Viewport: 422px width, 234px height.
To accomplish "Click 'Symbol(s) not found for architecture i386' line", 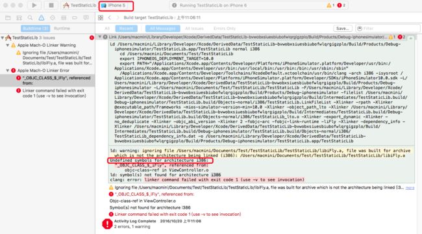I will click(150, 207).
